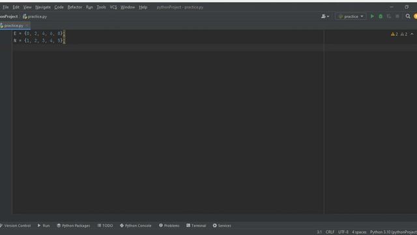This screenshot has width=417, height=235.
Task: Click the Stop icon in toolbar
Action: (x=397, y=16)
